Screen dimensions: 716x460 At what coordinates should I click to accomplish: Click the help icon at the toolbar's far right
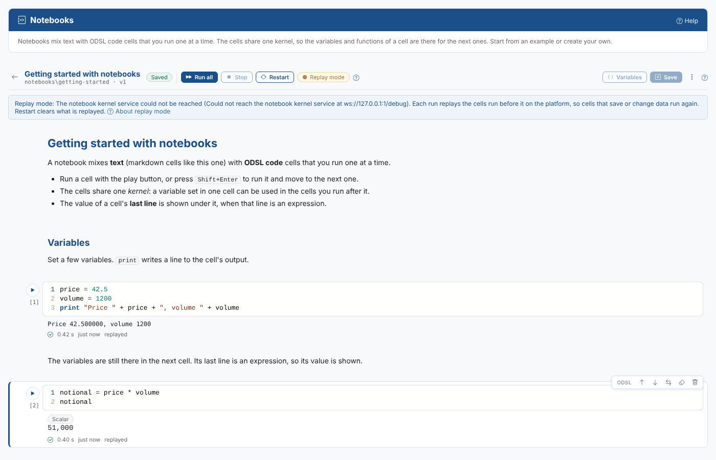pos(705,78)
